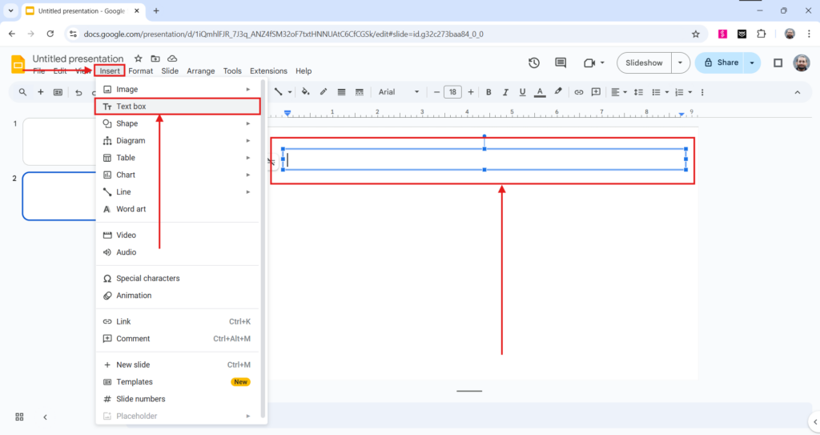Click the font size input field
Screen dimensions: 820x435
[453, 92]
